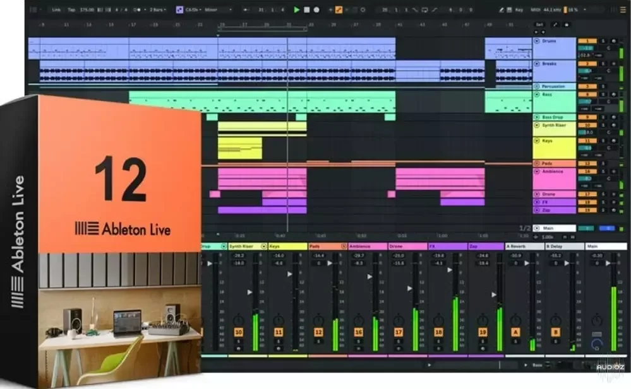This screenshot has height=389, width=631.
Task: Open the hamburger menu at top right
Action: pyautogui.click(x=623, y=9)
